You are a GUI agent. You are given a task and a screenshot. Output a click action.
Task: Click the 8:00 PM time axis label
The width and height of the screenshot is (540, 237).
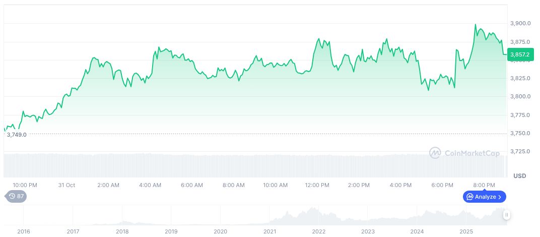484,185
